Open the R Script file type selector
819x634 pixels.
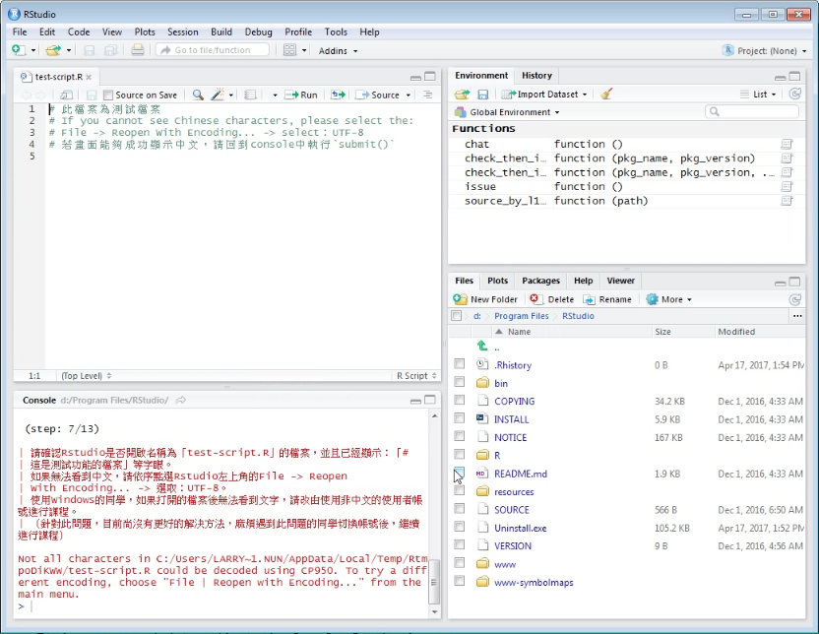[415, 375]
